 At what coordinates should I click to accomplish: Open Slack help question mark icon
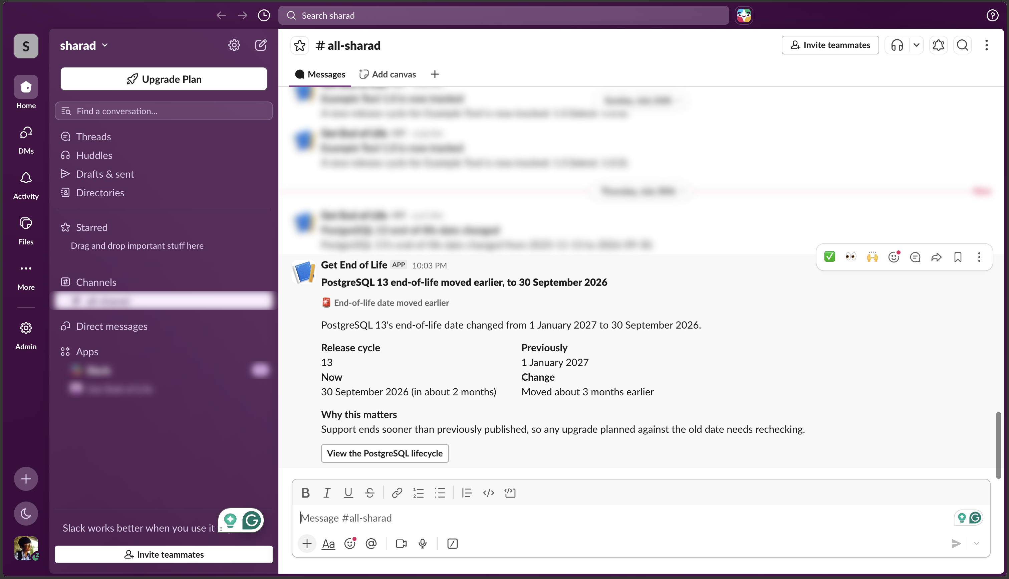click(x=992, y=15)
